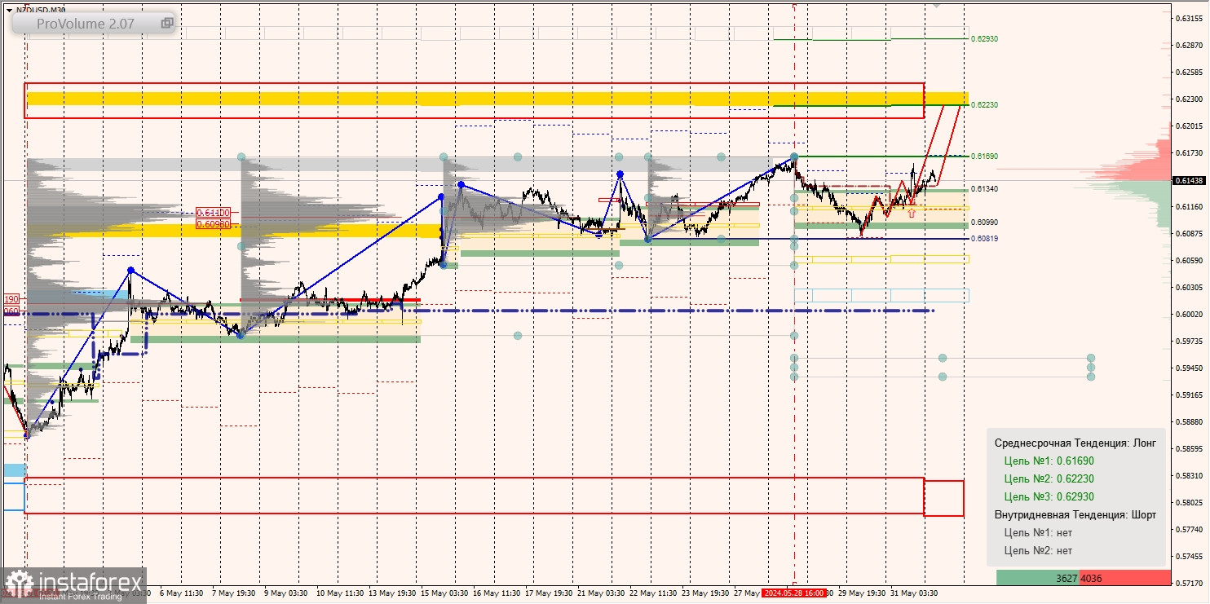Click the 0.62015 price scale value

tap(1190, 126)
